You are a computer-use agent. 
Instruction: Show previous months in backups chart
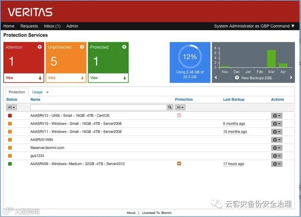[x=216, y=77]
